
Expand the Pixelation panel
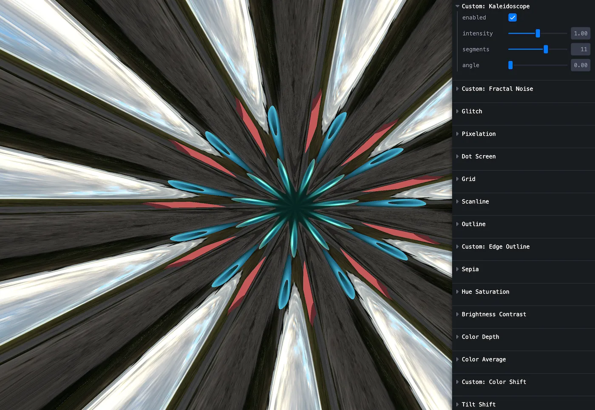tap(479, 134)
